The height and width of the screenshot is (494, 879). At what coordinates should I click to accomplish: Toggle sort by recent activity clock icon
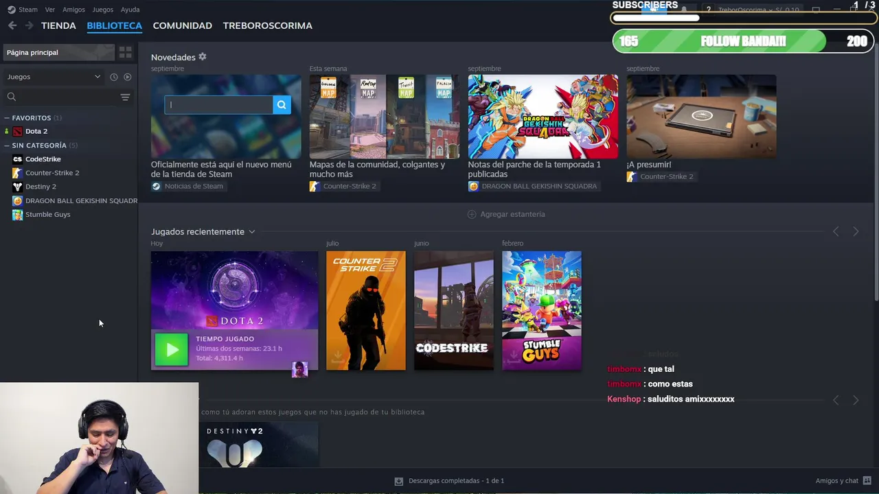tap(114, 77)
